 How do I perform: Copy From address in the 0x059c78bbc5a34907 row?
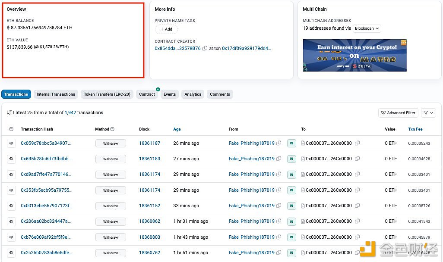278,143
